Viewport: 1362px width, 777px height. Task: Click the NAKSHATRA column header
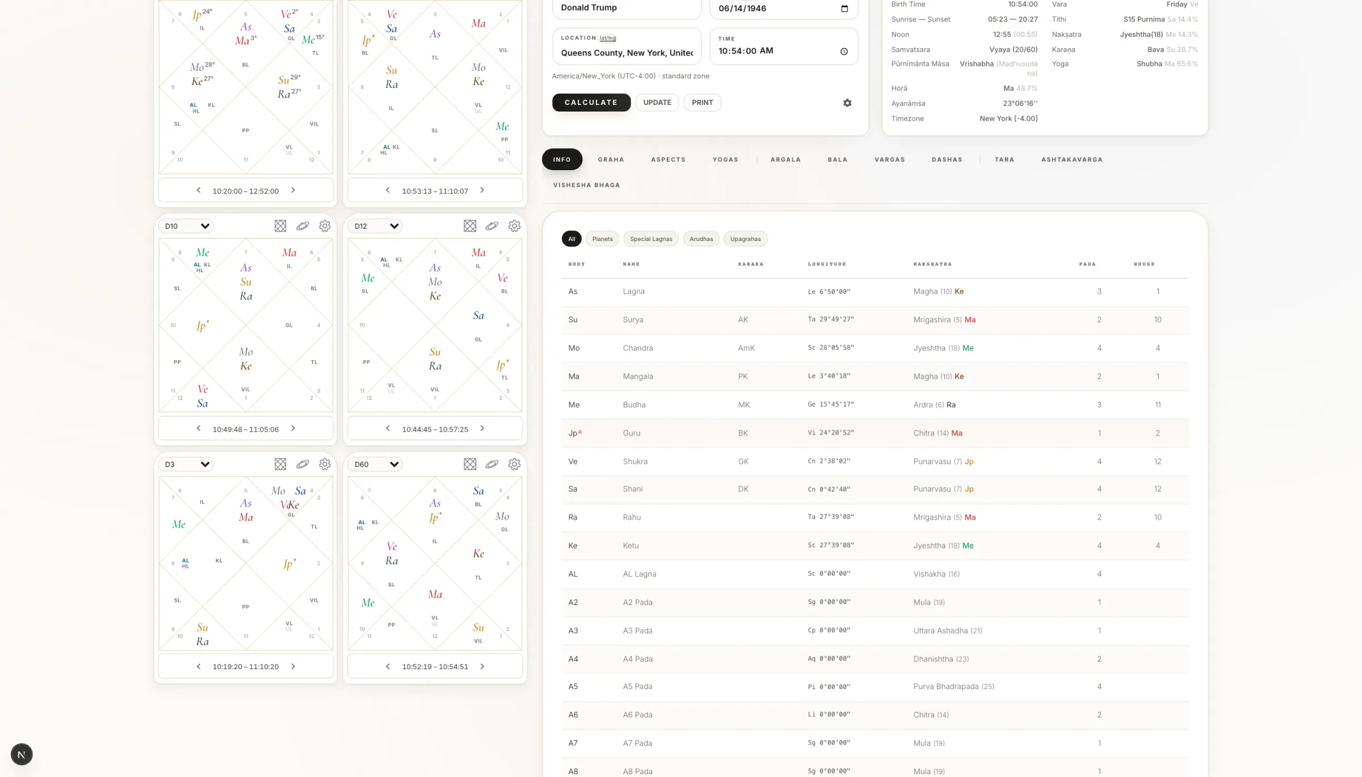tap(932, 264)
